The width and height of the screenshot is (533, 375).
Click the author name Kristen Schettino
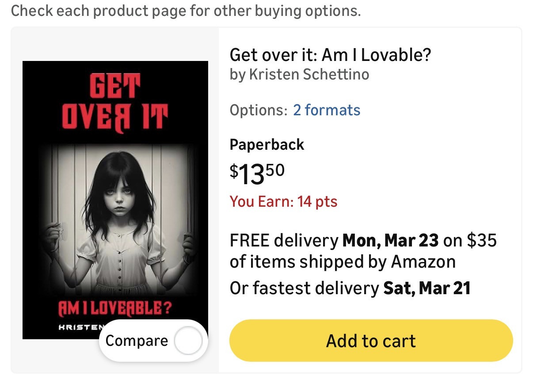309,74
